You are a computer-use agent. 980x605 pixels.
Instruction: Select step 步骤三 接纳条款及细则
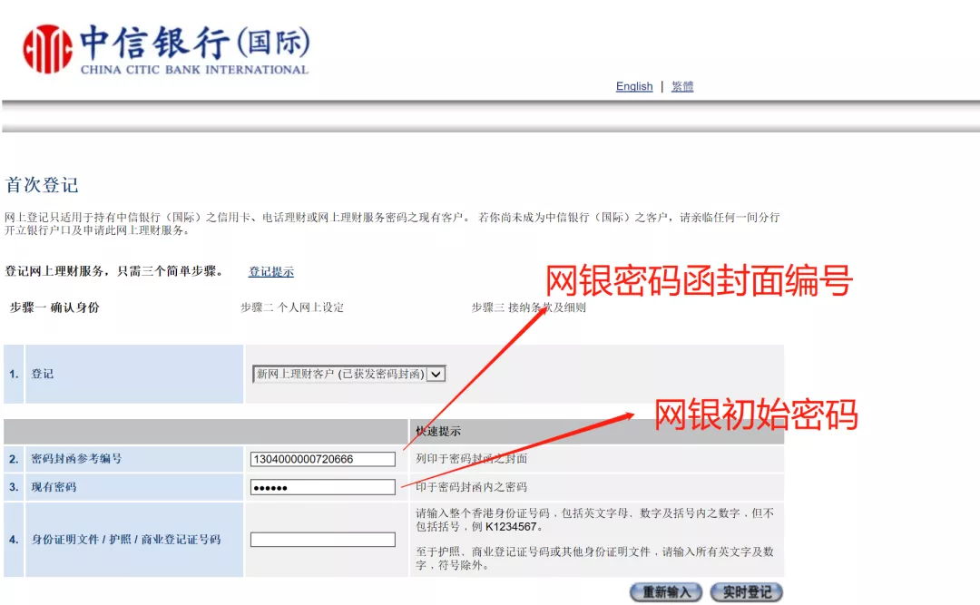529,307
